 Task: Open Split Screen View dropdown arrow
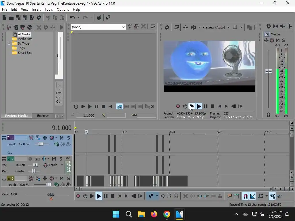pos(200,27)
